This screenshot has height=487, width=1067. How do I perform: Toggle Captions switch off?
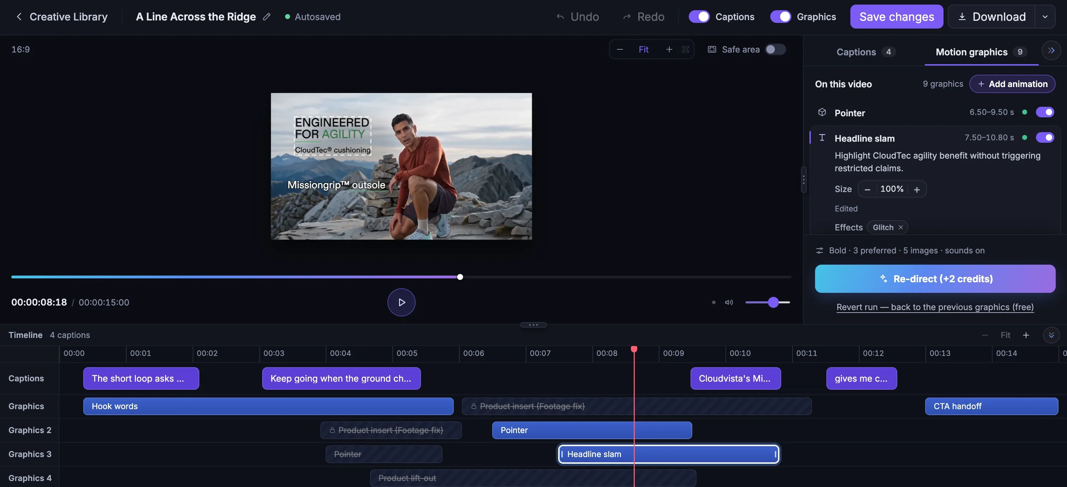click(699, 17)
